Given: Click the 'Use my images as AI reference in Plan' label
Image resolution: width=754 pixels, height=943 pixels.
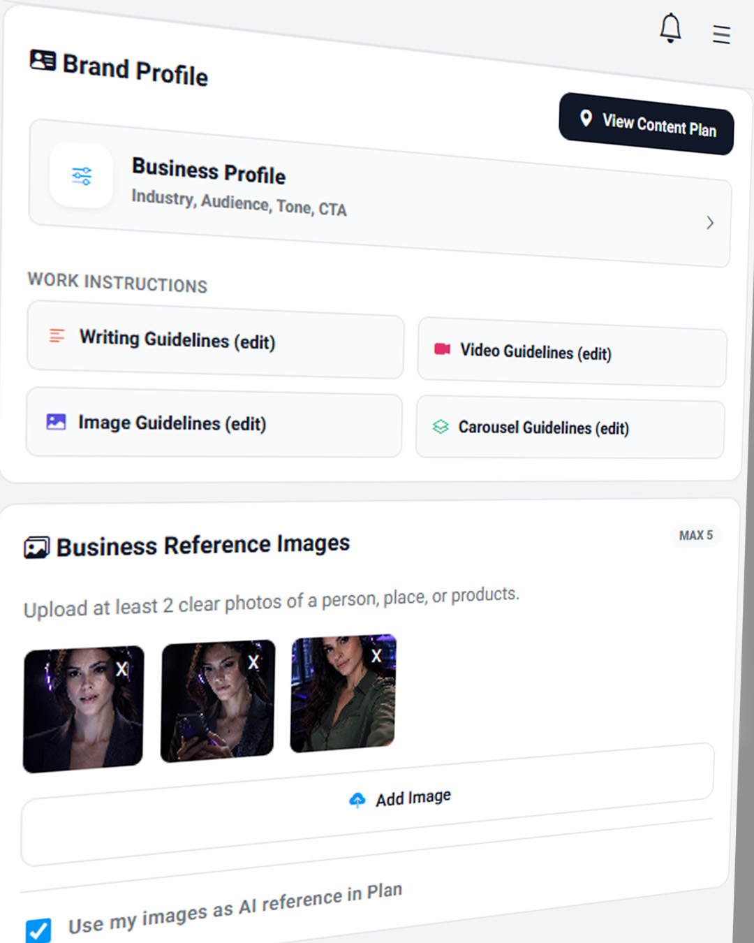Looking at the screenshot, I should (235, 908).
